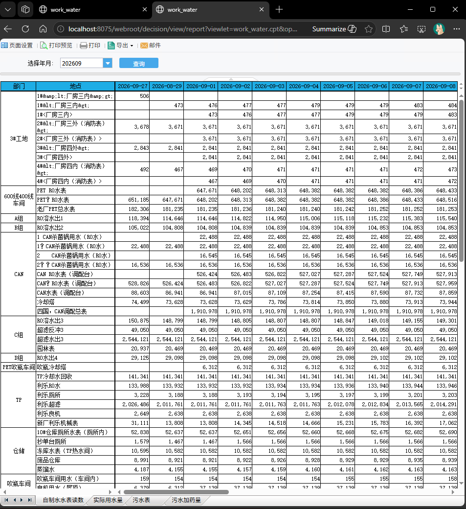
Task: Click the 邮件 mail button
Action: tap(151, 46)
